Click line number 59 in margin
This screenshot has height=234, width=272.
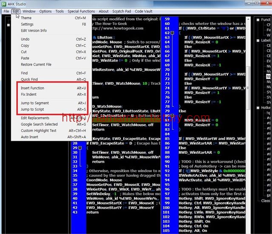click(x=167, y=19)
